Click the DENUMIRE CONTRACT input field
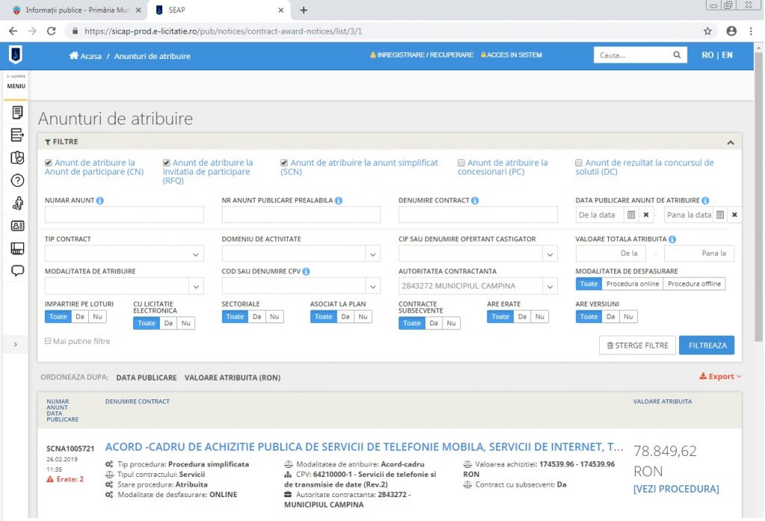Screen dimensions: 765x521 [x=478, y=215]
